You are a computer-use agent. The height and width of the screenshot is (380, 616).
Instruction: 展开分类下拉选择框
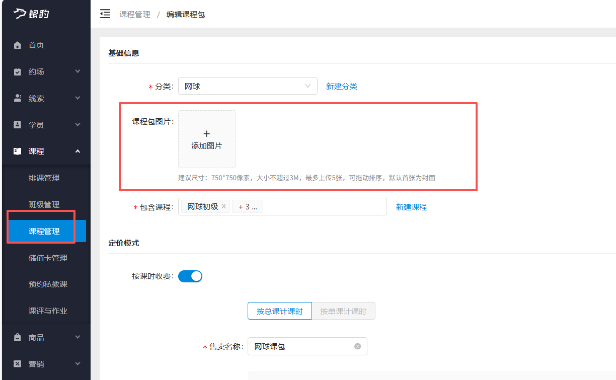coord(307,86)
